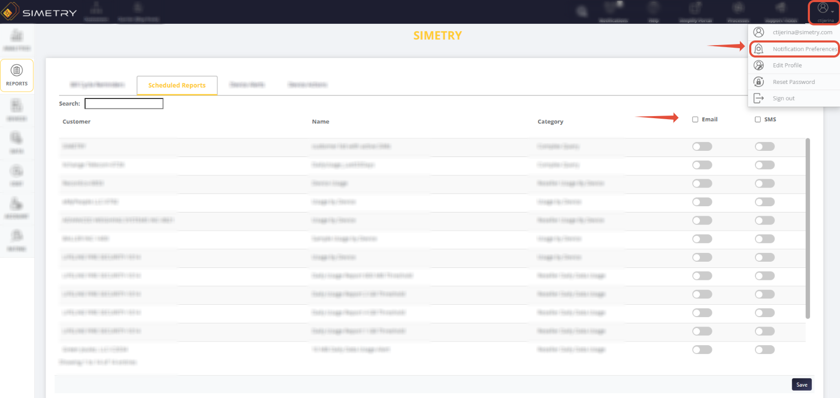The image size is (840, 398).
Task: Toggle SMS switch in second table row
Action: [765, 165]
